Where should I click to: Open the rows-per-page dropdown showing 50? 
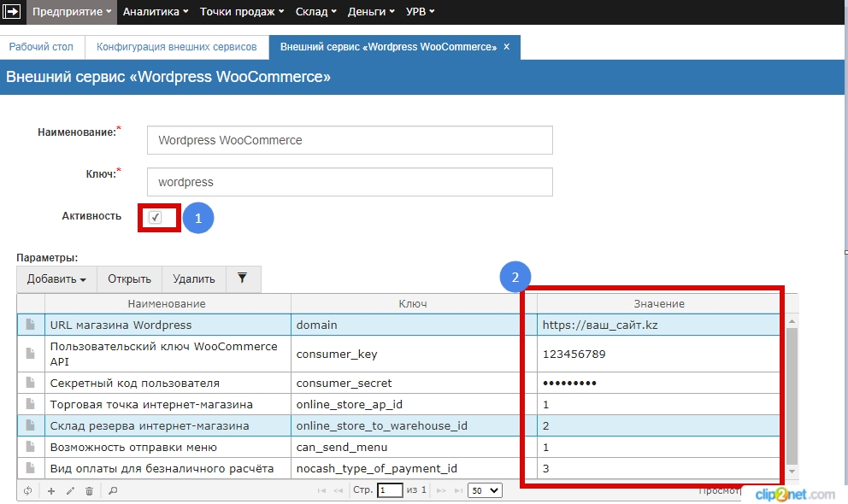(x=485, y=490)
